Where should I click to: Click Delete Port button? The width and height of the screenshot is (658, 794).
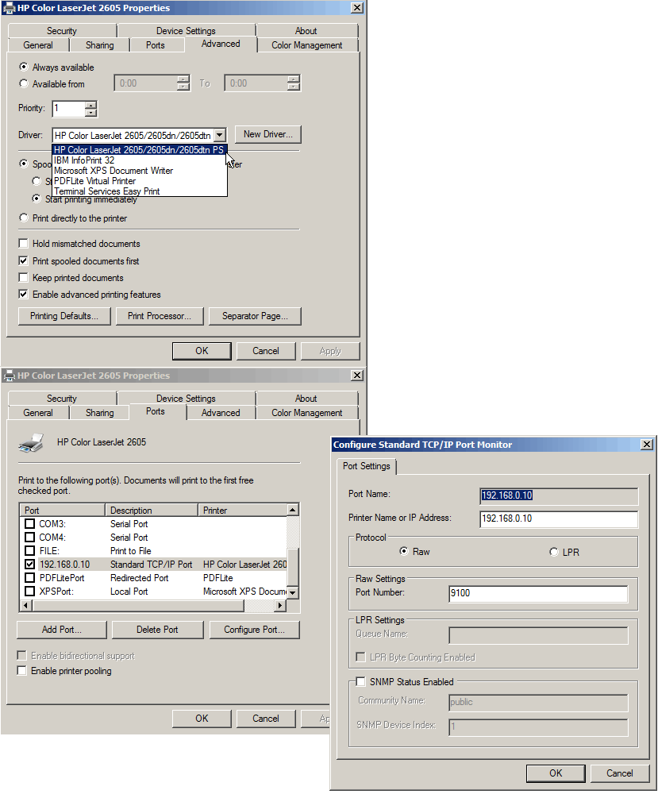pos(157,630)
